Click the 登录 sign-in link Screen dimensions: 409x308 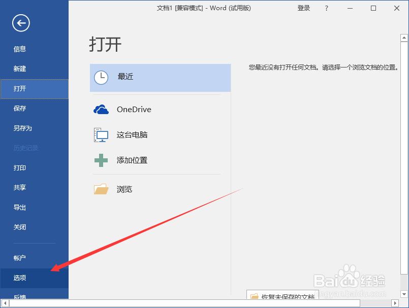304,8
